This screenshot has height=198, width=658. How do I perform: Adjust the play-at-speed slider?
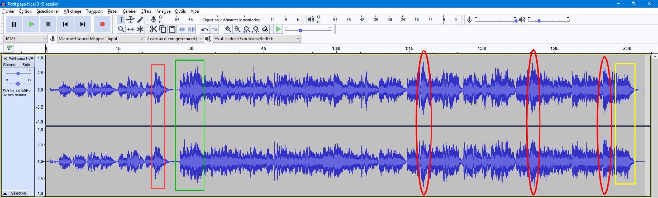(308, 30)
